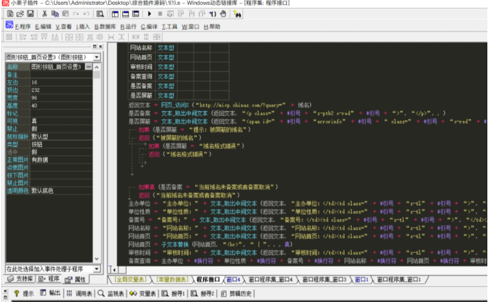The width and height of the screenshot is (491, 302).
Task: Click the ellipsis button beside 名称 value
Action: click(88, 67)
